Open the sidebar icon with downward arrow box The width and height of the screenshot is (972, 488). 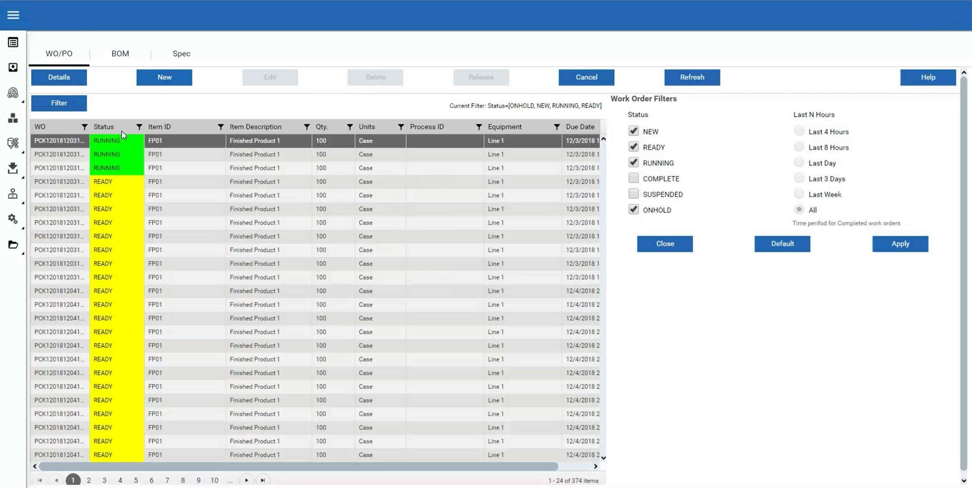[13, 68]
